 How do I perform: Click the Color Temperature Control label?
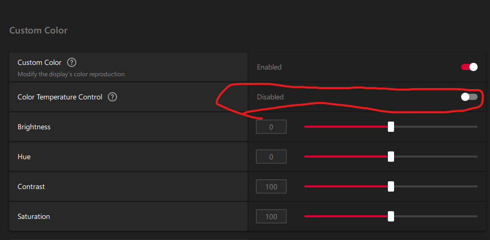[60, 97]
